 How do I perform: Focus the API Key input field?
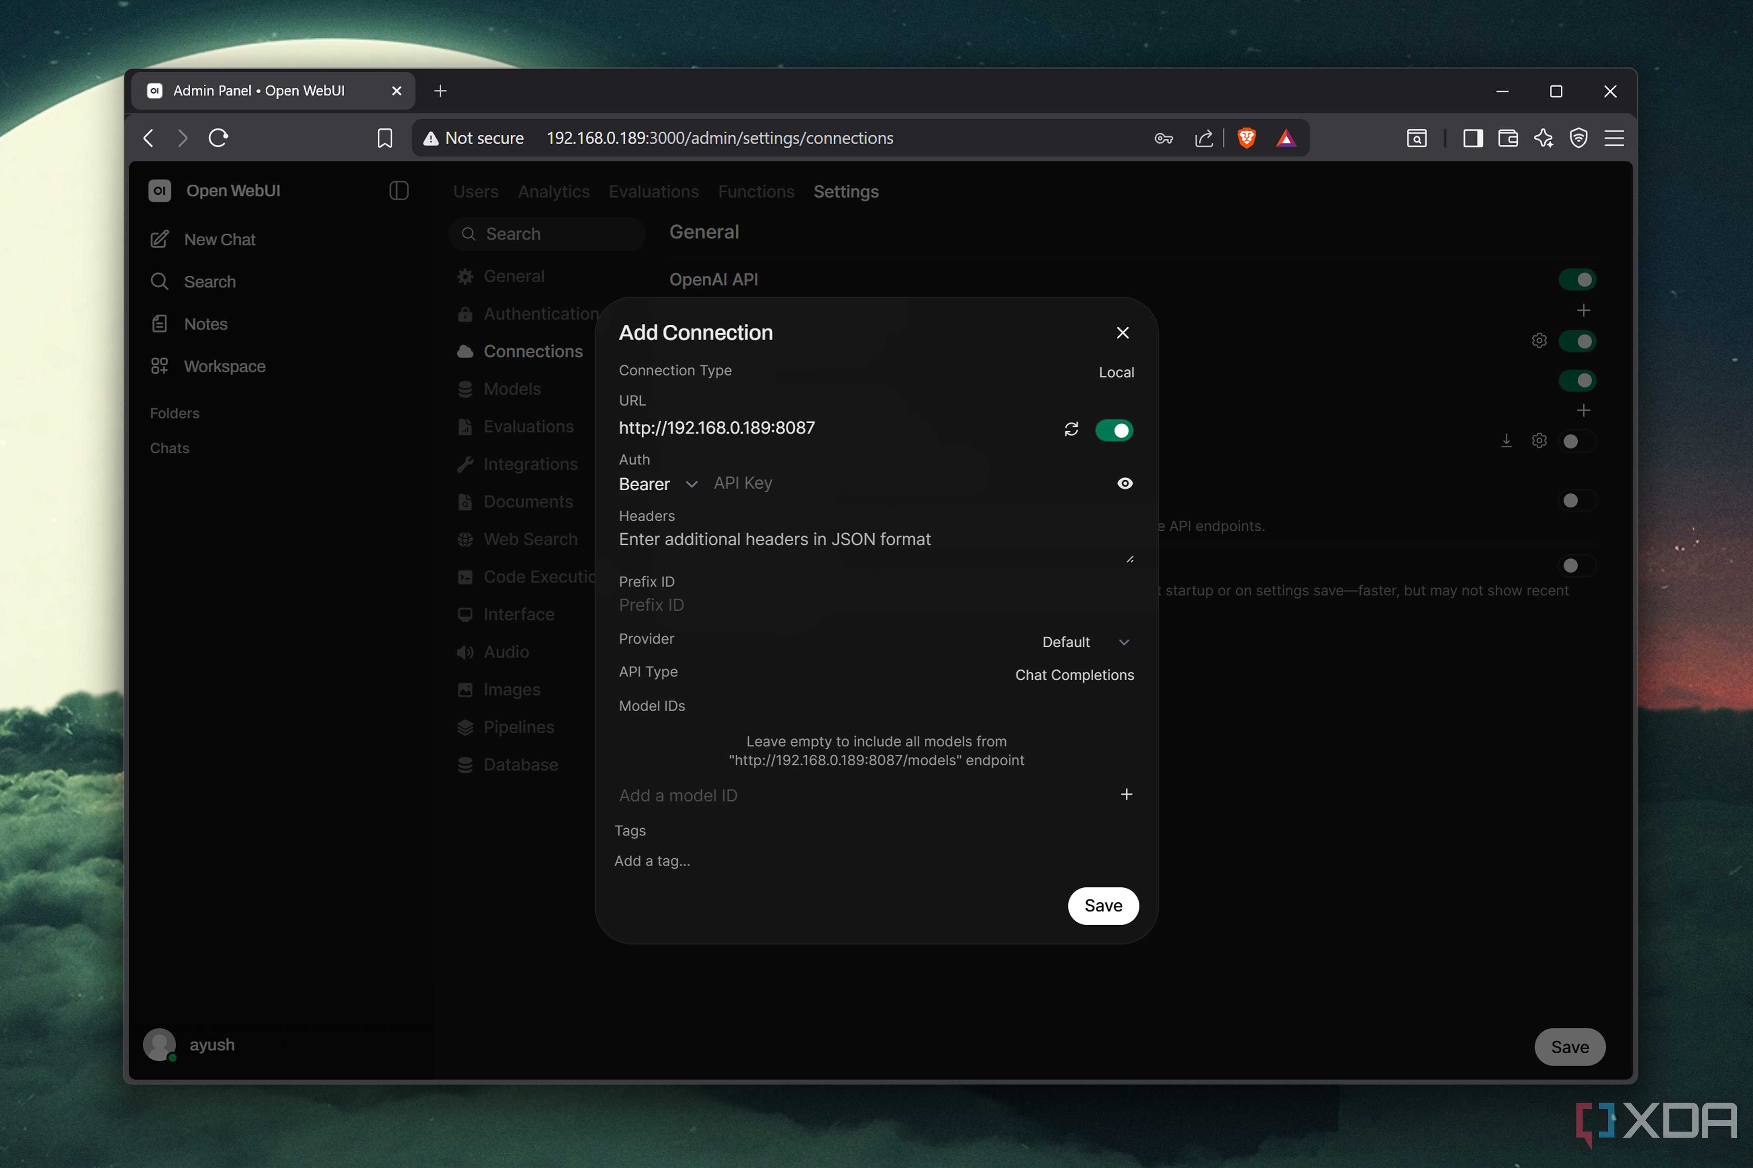[909, 483]
